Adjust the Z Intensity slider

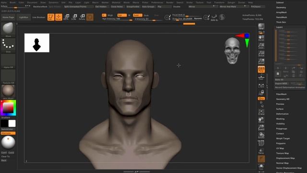tap(148, 19)
